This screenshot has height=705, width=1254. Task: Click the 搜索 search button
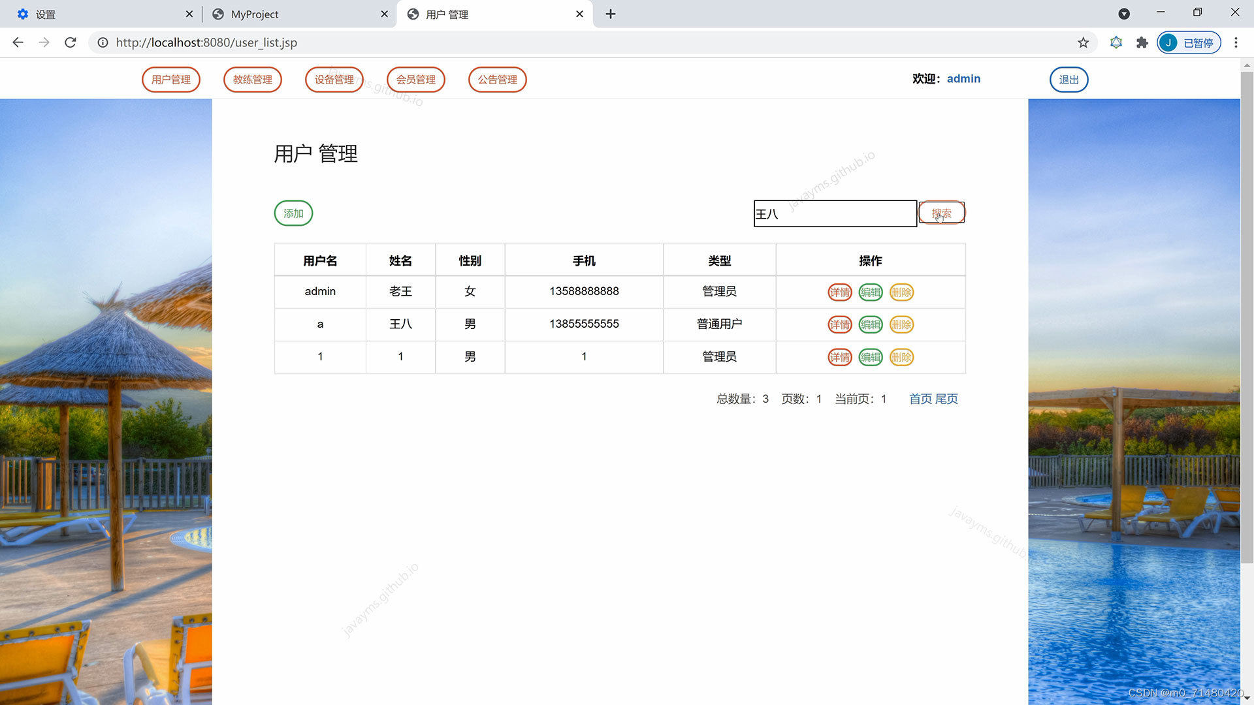coord(942,213)
